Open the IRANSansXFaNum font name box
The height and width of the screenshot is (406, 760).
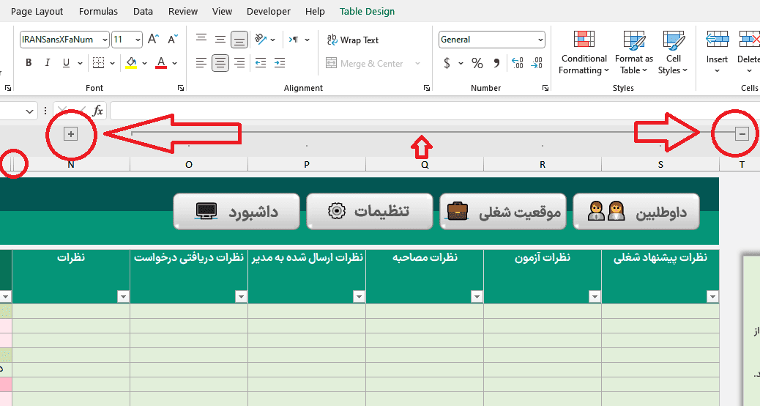click(64, 40)
